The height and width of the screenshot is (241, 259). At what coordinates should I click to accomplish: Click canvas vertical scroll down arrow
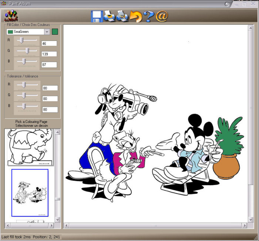pos(250,220)
